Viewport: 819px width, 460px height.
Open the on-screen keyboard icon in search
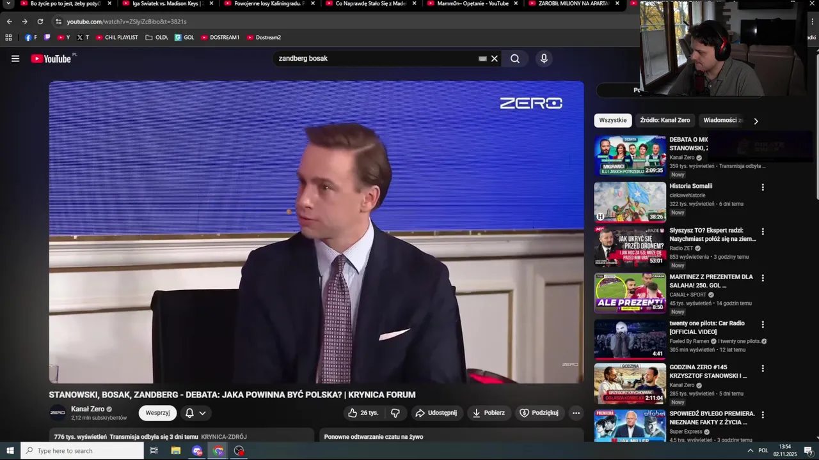[482, 59]
